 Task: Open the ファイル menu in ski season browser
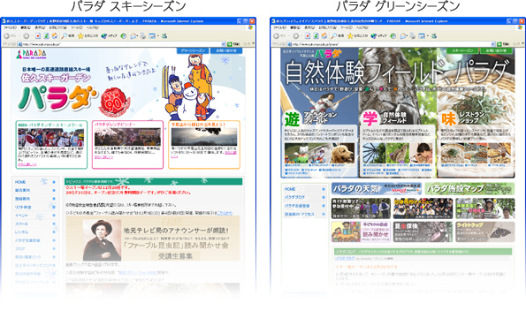pyautogui.click(x=10, y=28)
